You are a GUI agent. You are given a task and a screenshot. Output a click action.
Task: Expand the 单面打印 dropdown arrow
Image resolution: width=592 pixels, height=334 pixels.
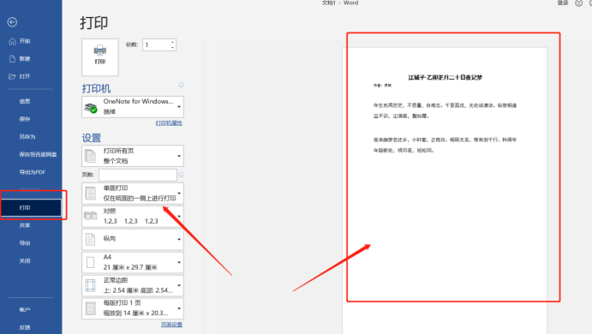pos(179,194)
